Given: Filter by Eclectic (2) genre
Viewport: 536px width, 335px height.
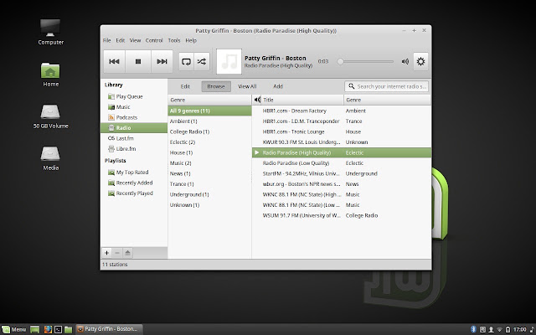Looking at the screenshot, I should [x=209, y=142].
